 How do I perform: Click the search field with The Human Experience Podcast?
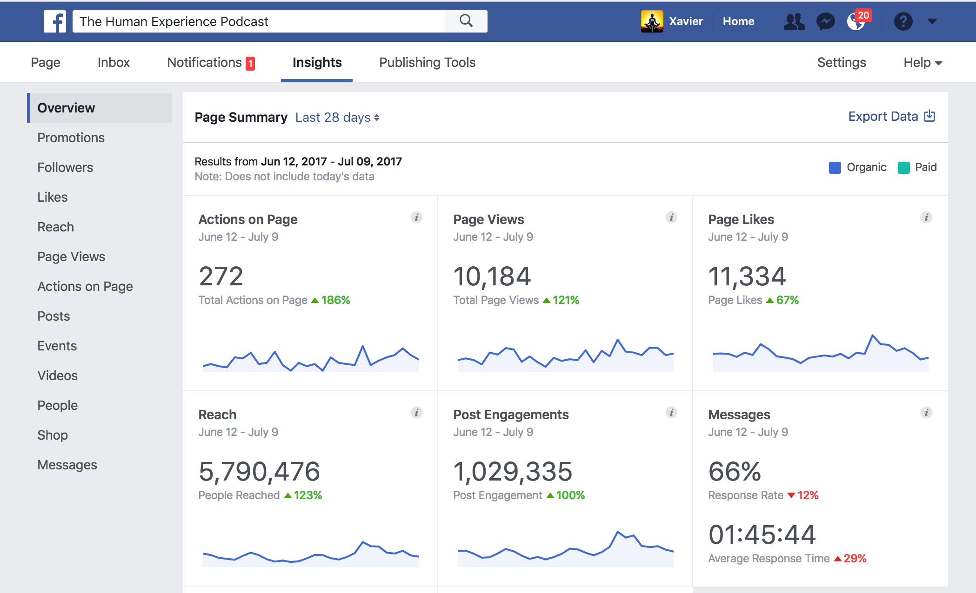click(259, 21)
